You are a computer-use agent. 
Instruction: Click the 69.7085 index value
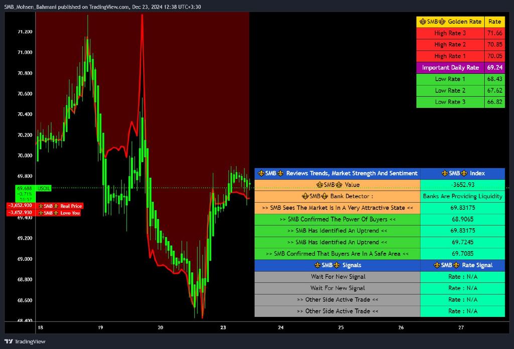462,254
